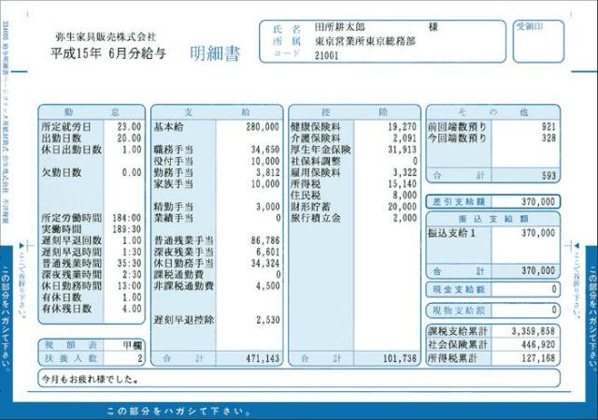Click 前回端数預り value 921
The height and width of the screenshot is (420, 598).
click(x=548, y=127)
